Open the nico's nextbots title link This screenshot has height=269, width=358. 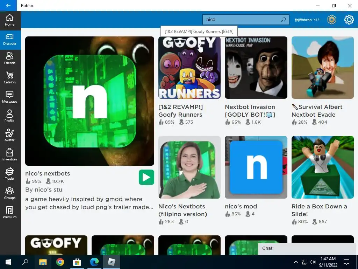(48, 174)
